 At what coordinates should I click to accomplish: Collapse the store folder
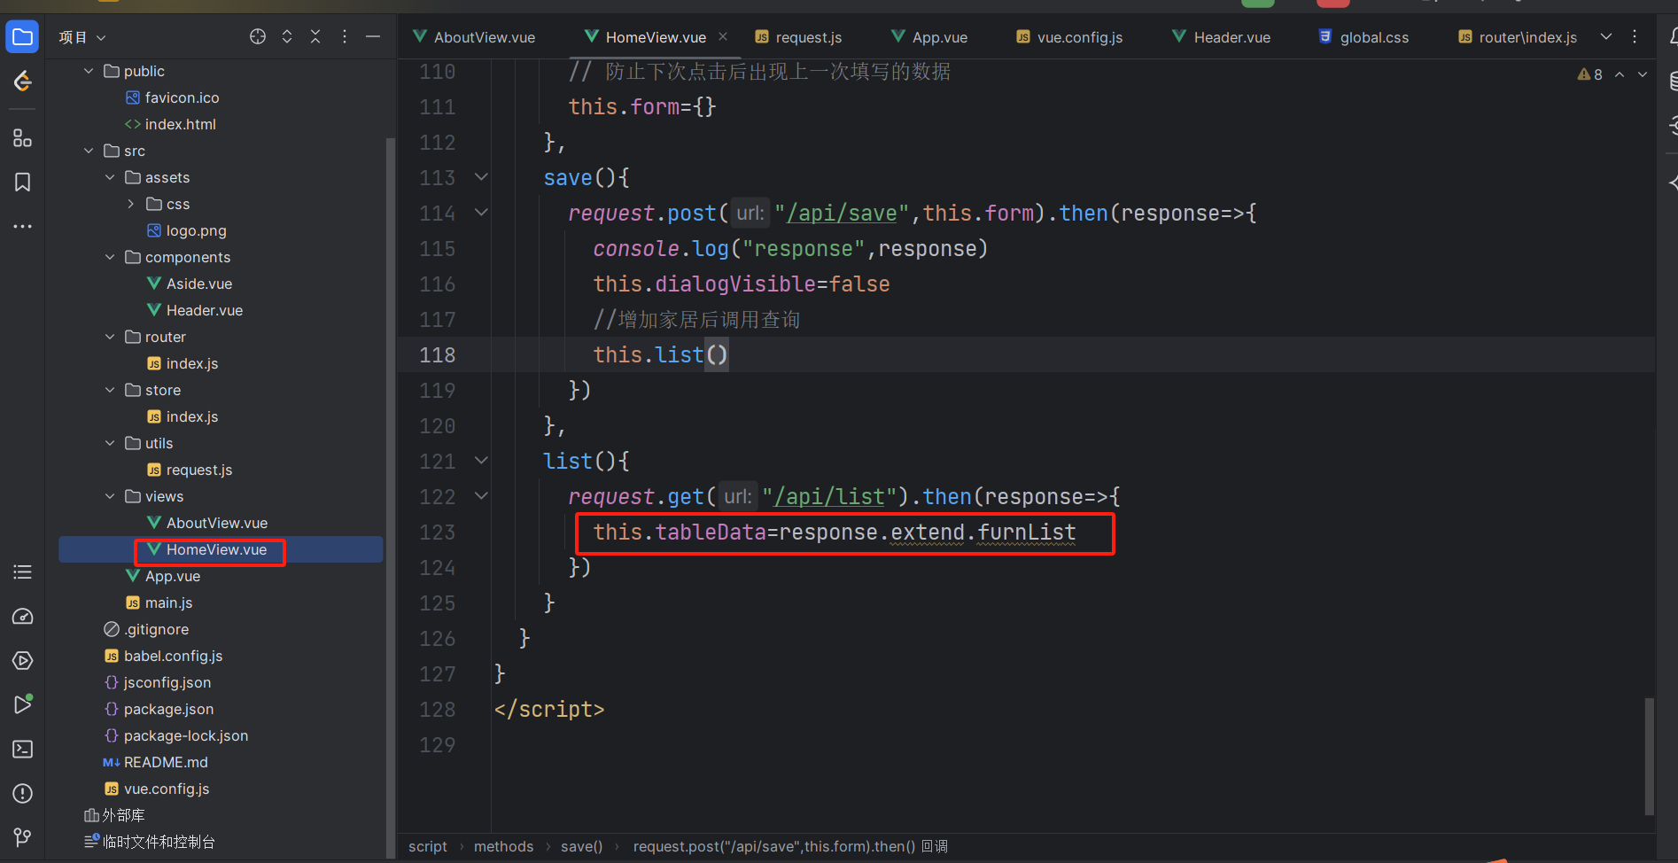click(x=110, y=390)
